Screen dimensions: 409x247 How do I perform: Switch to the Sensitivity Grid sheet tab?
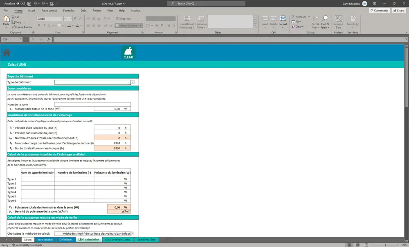pos(146,240)
